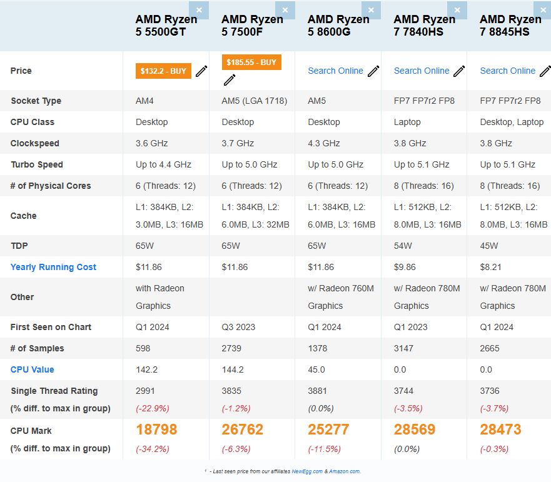This screenshot has width=551, height=482.
Task: Edit price pencil for Ryzen 7 7840HS
Action: click(459, 71)
